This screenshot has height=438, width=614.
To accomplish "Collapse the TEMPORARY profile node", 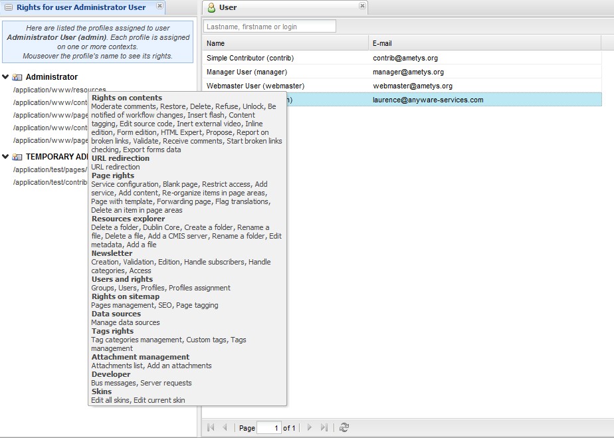I will click(6, 157).
